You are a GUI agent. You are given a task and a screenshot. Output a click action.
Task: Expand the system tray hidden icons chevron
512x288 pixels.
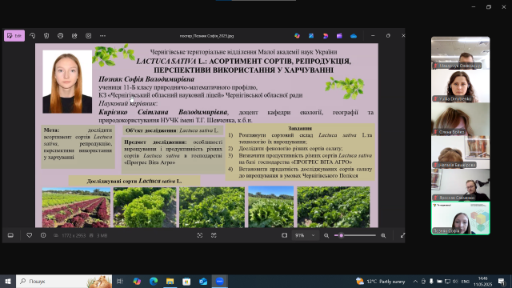(415, 281)
